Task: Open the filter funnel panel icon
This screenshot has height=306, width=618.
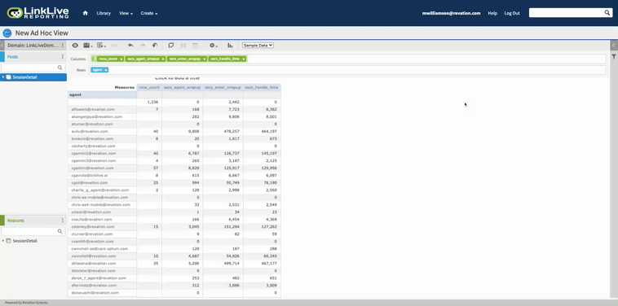Action: pos(614,57)
